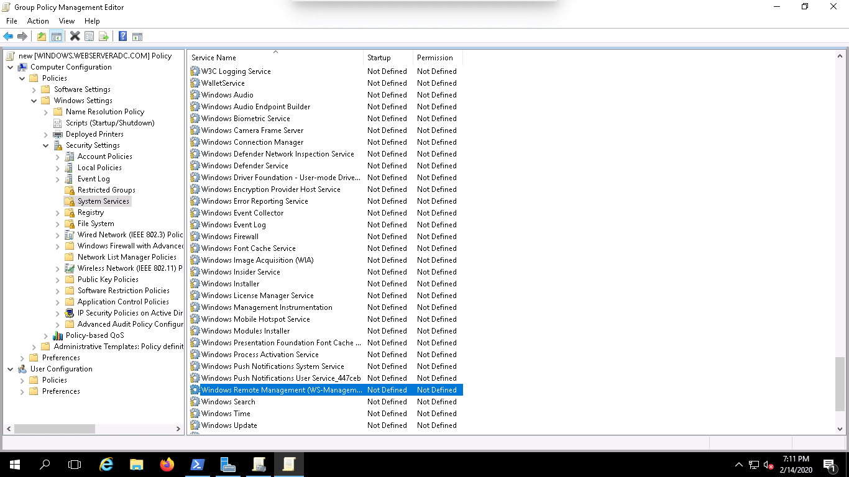This screenshot has height=477, width=849.
Task: Sort by the Permission column header
Action: pyautogui.click(x=438, y=58)
